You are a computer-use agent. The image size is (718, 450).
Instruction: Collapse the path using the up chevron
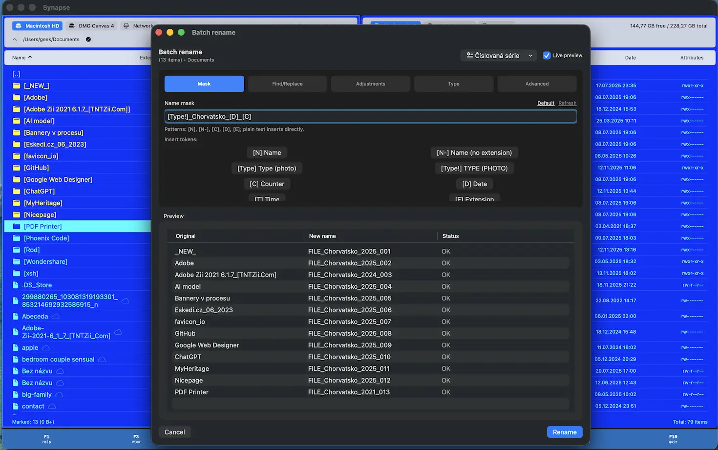point(15,40)
